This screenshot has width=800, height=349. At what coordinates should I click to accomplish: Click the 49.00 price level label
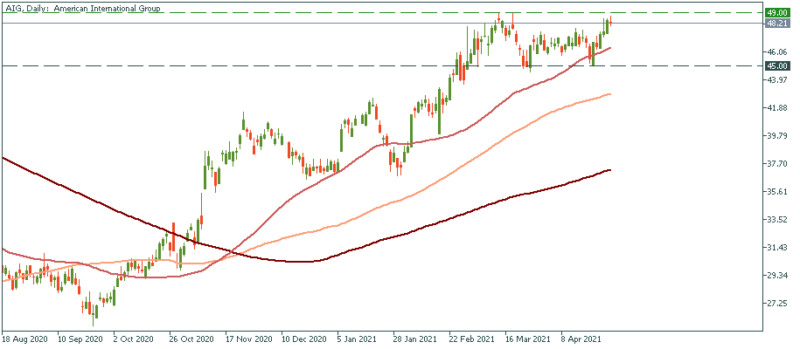click(776, 13)
